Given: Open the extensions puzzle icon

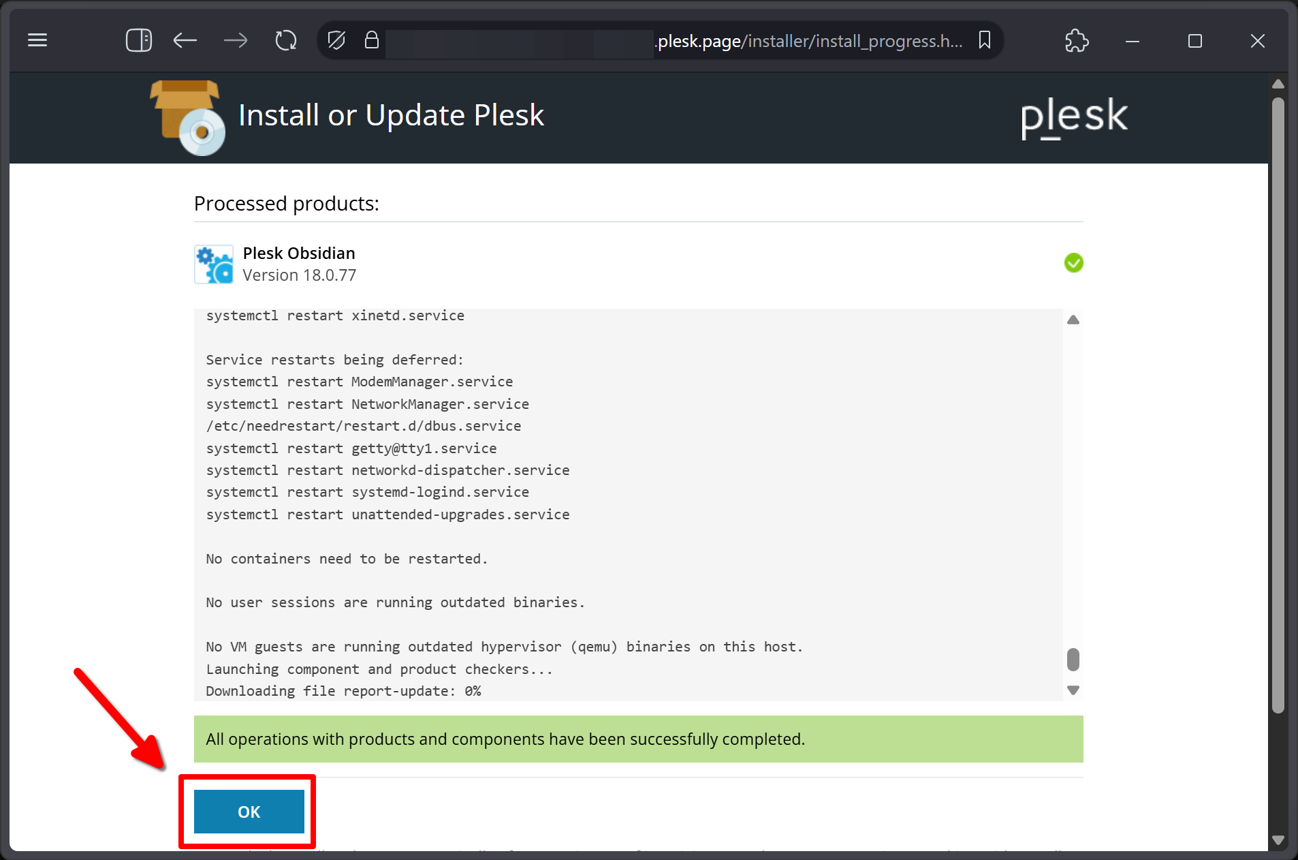Looking at the screenshot, I should (1077, 41).
